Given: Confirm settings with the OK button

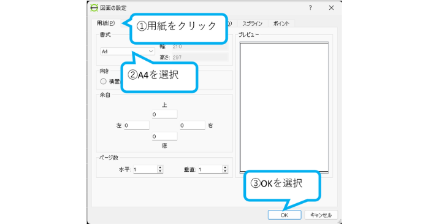Looking at the screenshot, I should point(285,215).
